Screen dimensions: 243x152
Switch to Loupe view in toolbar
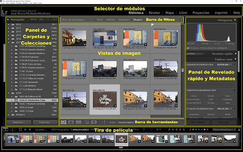[x=71, y=122]
